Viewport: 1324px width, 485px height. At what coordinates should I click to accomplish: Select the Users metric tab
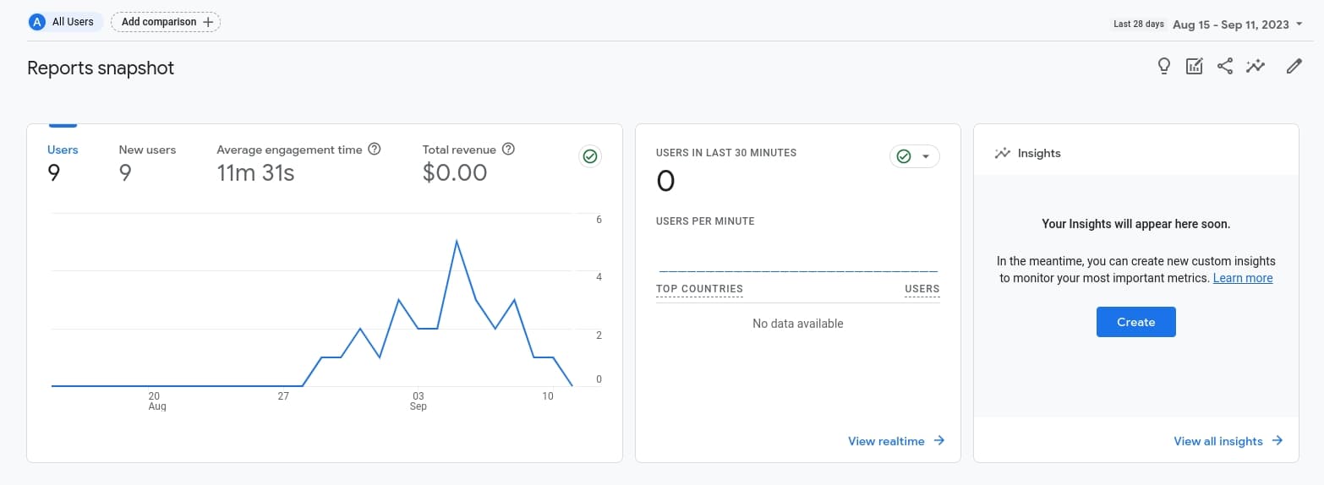point(63,162)
